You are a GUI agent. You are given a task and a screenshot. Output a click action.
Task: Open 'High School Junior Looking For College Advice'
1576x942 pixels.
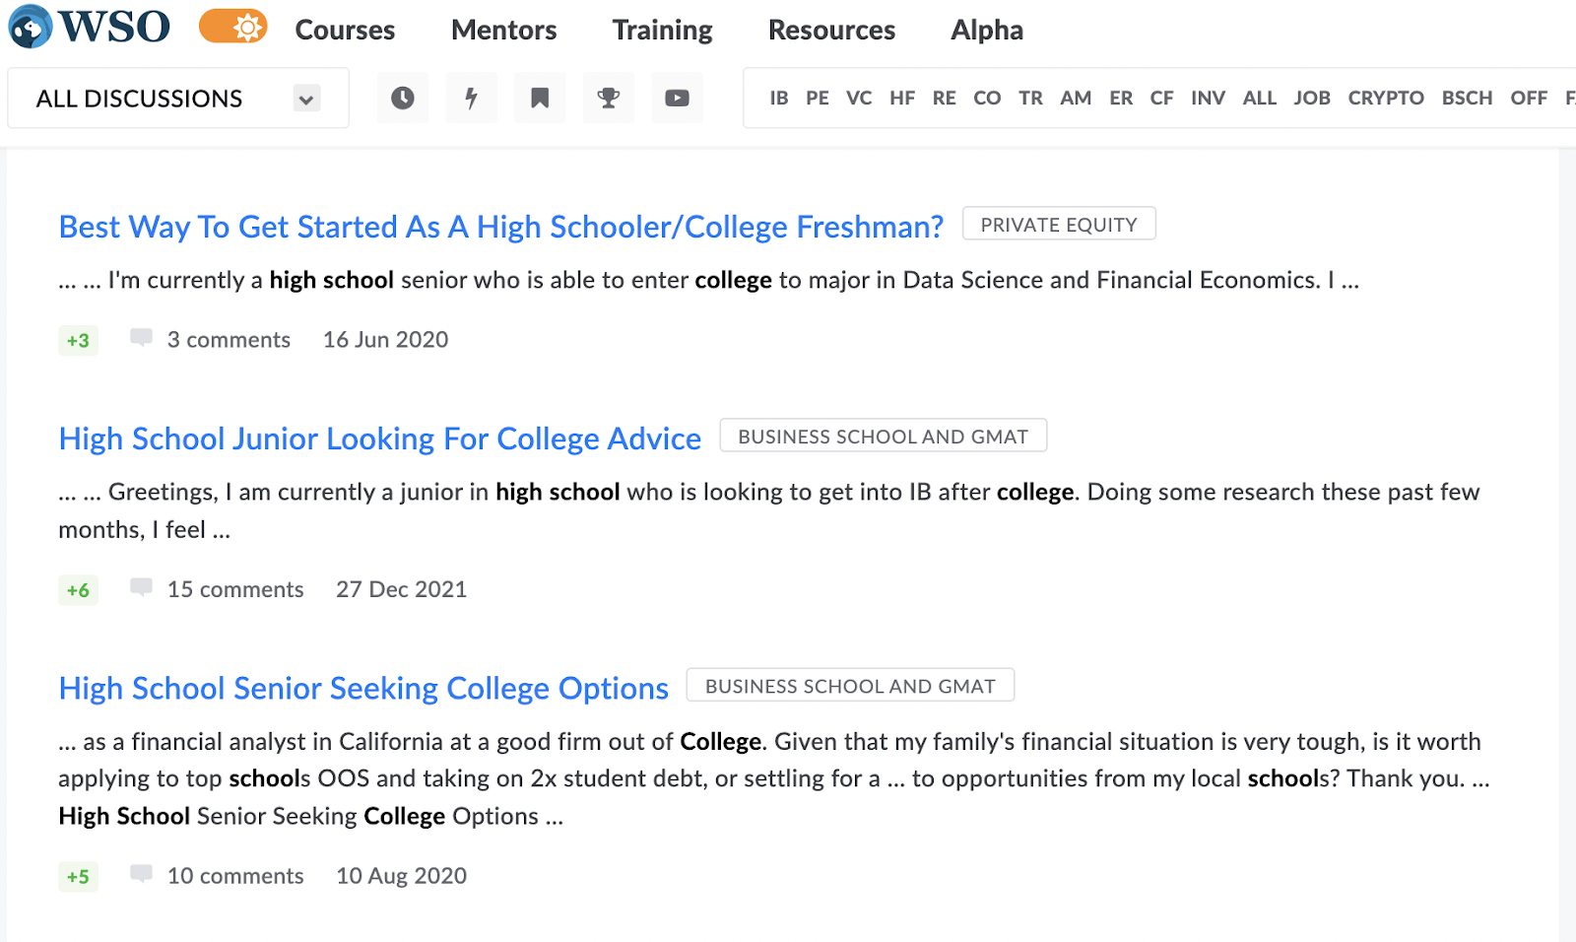pyautogui.click(x=380, y=438)
